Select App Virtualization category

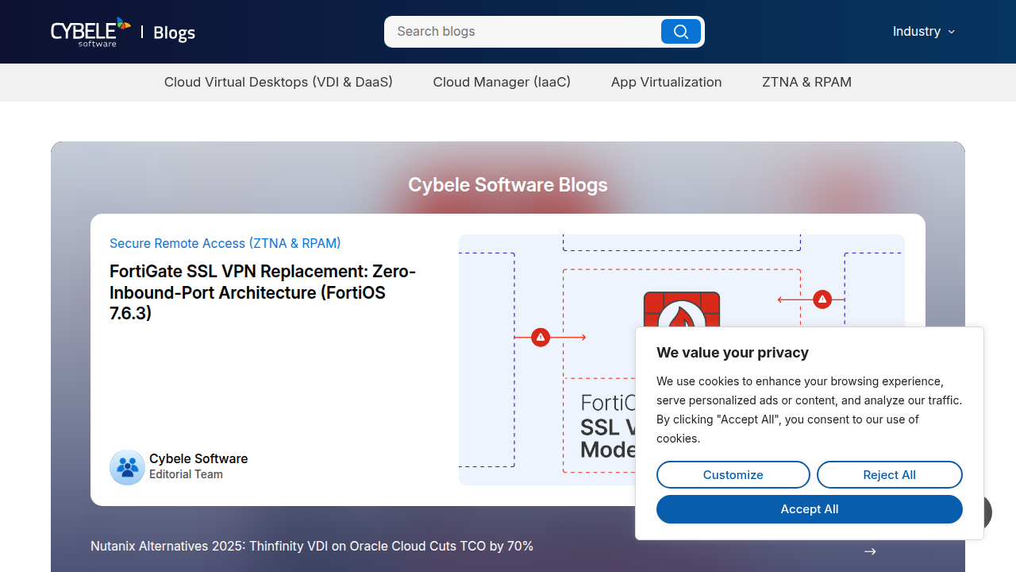pyautogui.click(x=667, y=82)
